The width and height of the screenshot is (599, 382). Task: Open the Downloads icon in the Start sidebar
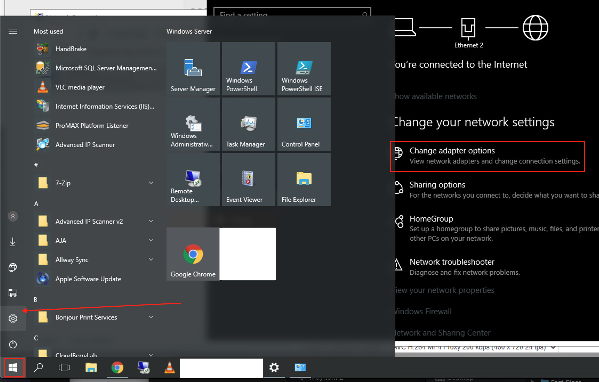tap(13, 242)
